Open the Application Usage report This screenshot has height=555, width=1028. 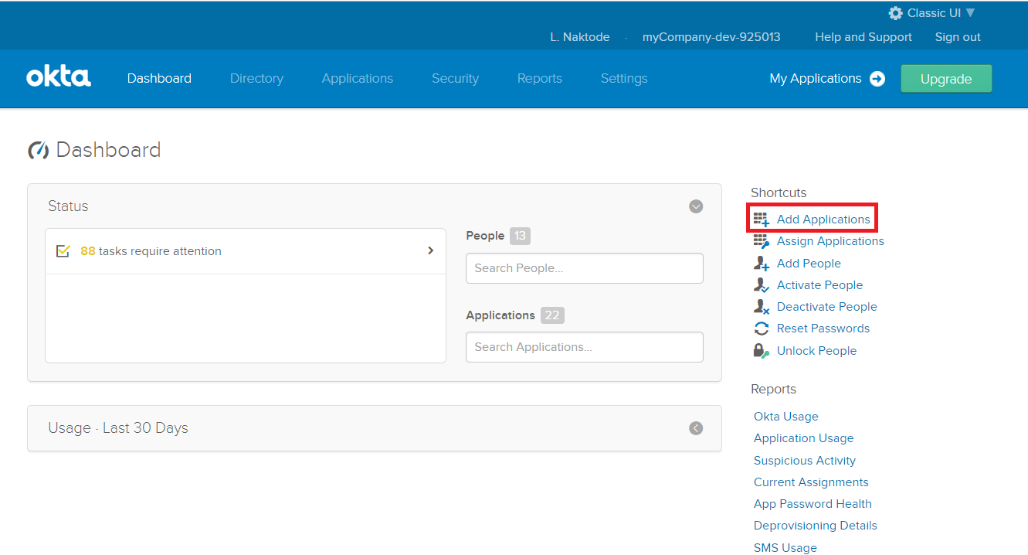803,438
